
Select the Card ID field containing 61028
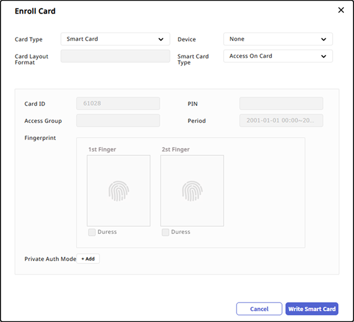[118, 104]
